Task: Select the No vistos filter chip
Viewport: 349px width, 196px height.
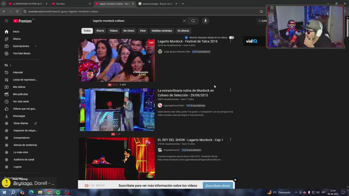Action: tap(129, 31)
